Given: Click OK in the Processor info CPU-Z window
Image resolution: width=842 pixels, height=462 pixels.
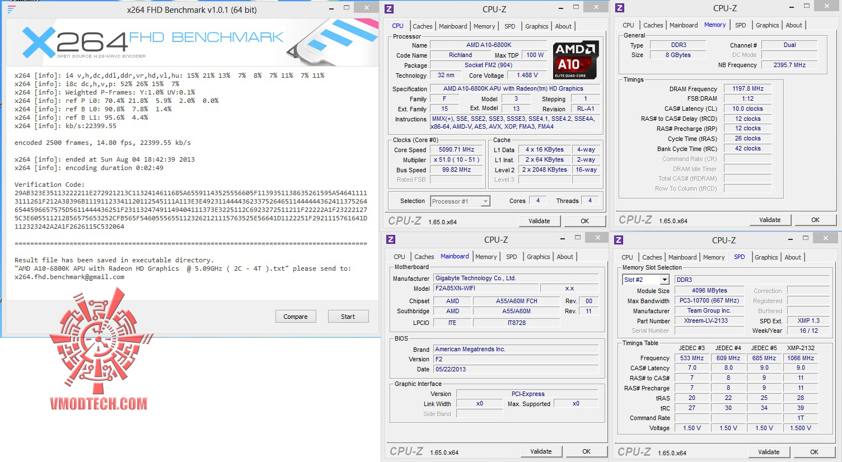Looking at the screenshot, I should tap(585, 221).
